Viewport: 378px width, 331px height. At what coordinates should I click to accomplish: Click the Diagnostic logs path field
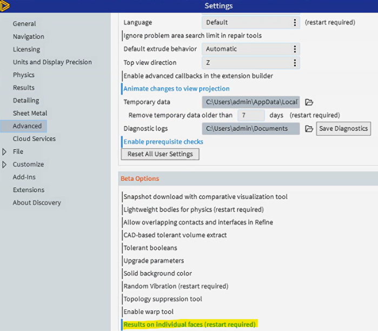[x=251, y=129]
